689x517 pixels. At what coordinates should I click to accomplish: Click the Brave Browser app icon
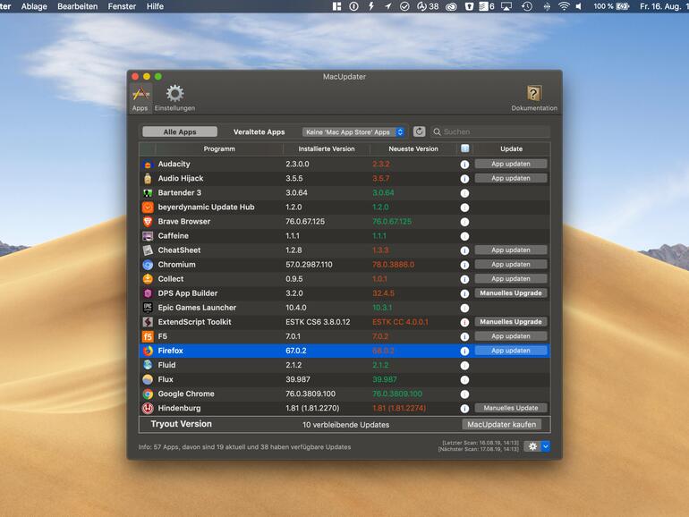[x=148, y=222]
